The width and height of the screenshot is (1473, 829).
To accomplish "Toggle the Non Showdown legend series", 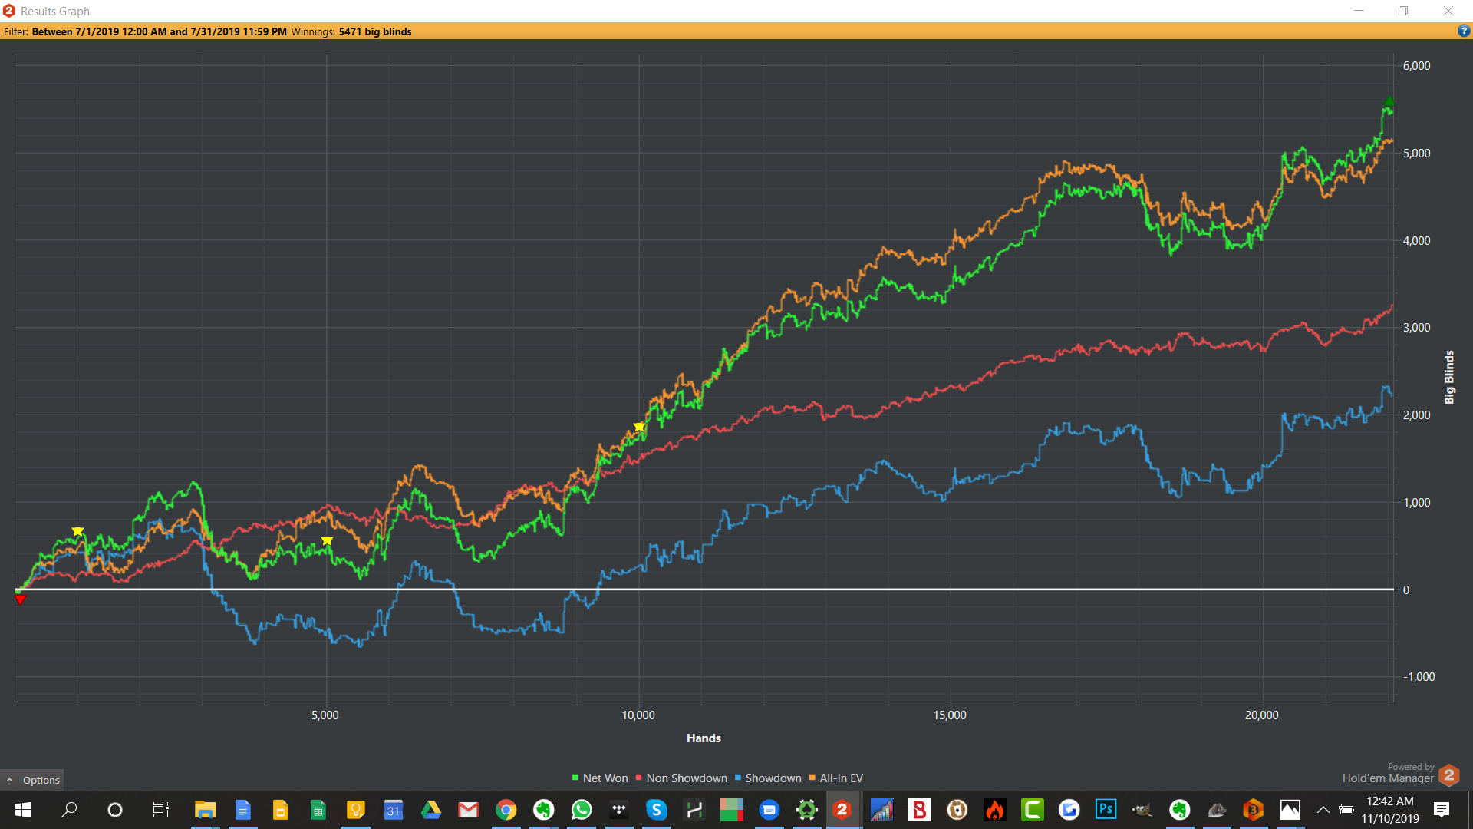I will point(686,778).
